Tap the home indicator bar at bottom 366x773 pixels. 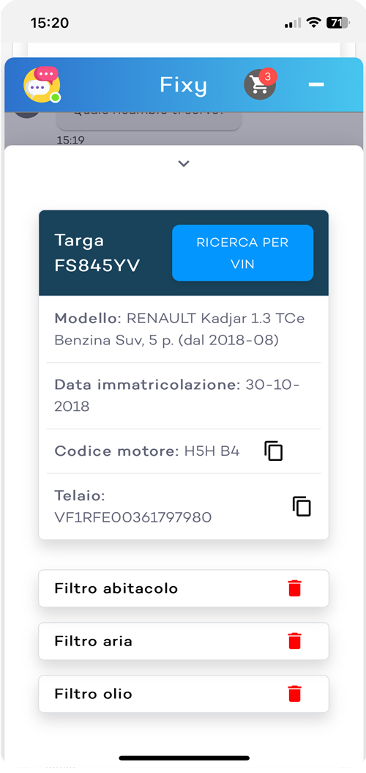click(x=184, y=758)
